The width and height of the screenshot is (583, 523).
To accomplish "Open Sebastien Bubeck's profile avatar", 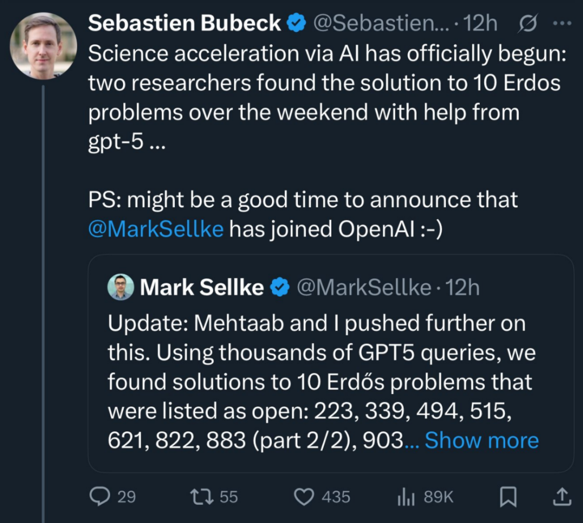I will click(43, 46).
